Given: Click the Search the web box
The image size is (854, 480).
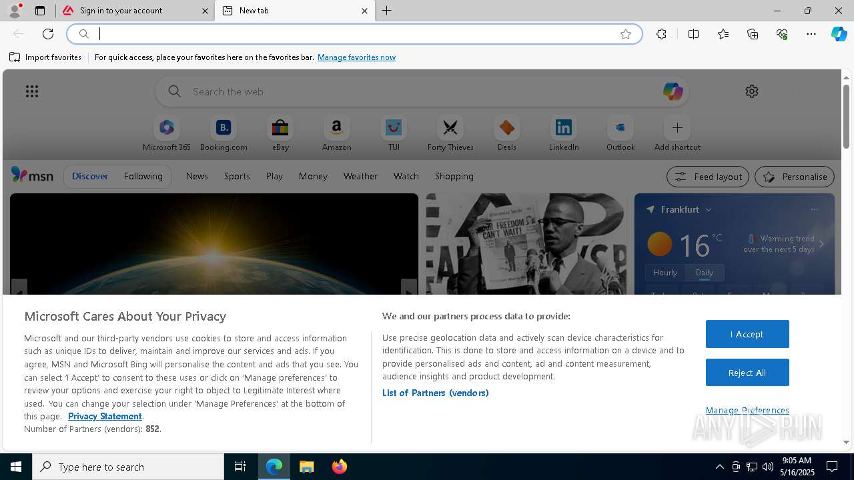Looking at the screenshot, I should (x=422, y=91).
